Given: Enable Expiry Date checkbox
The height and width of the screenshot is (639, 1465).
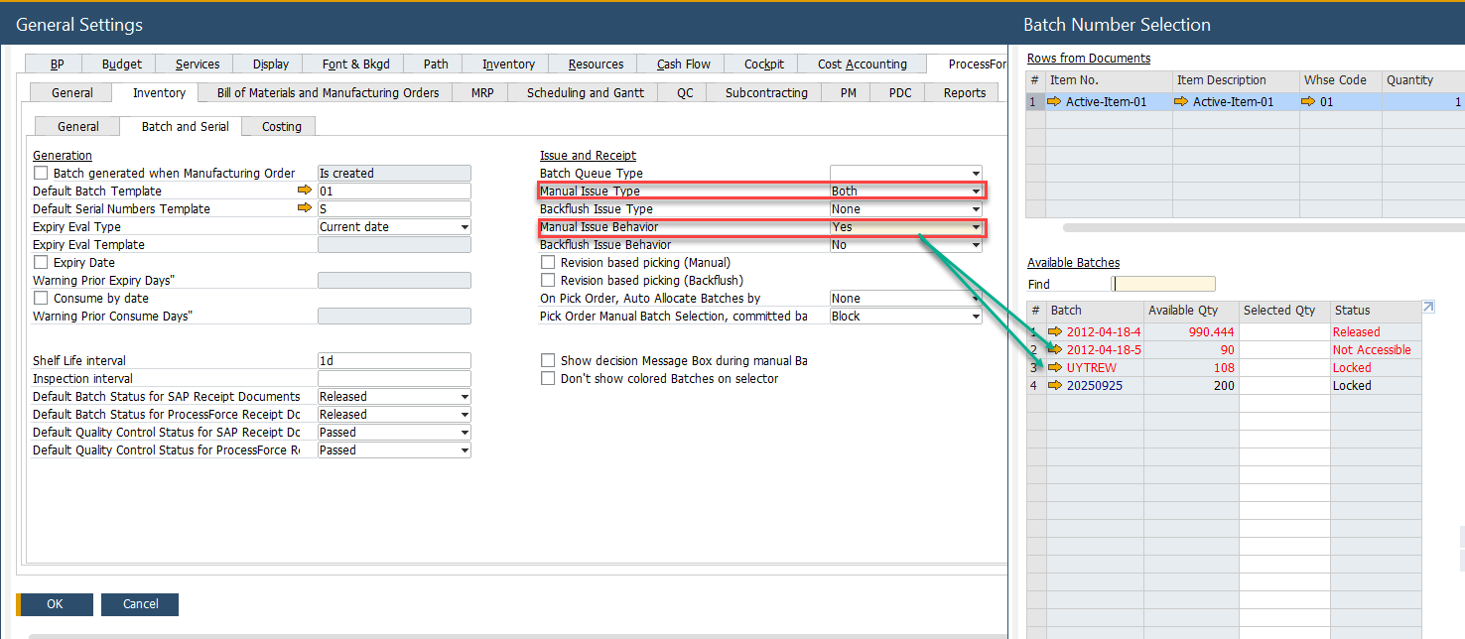Looking at the screenshot, I should [x=41, y=262].
